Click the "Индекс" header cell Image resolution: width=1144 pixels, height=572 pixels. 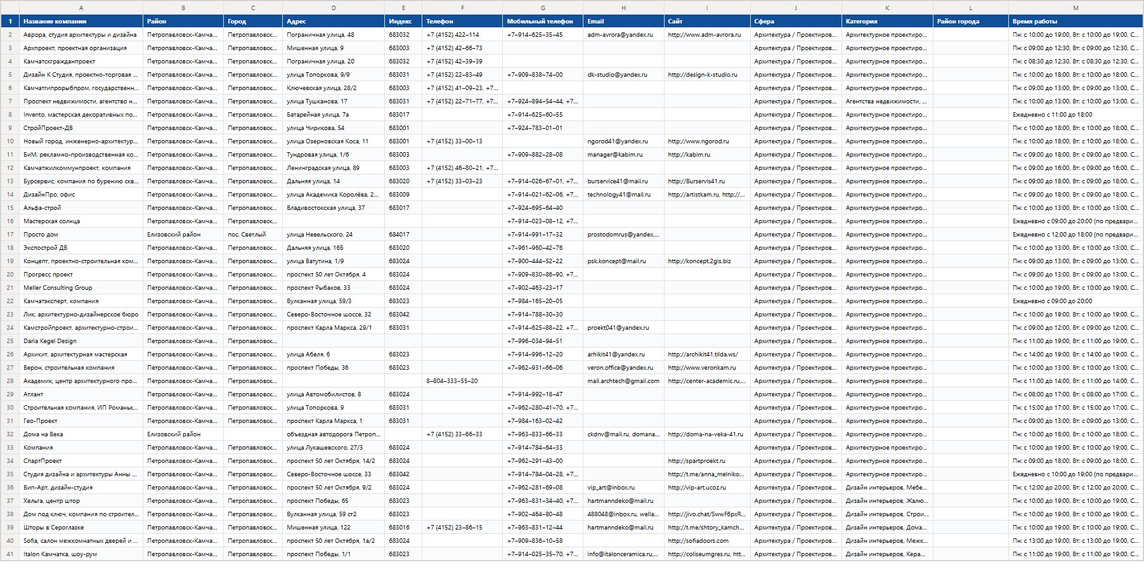[x=403, y=21]
